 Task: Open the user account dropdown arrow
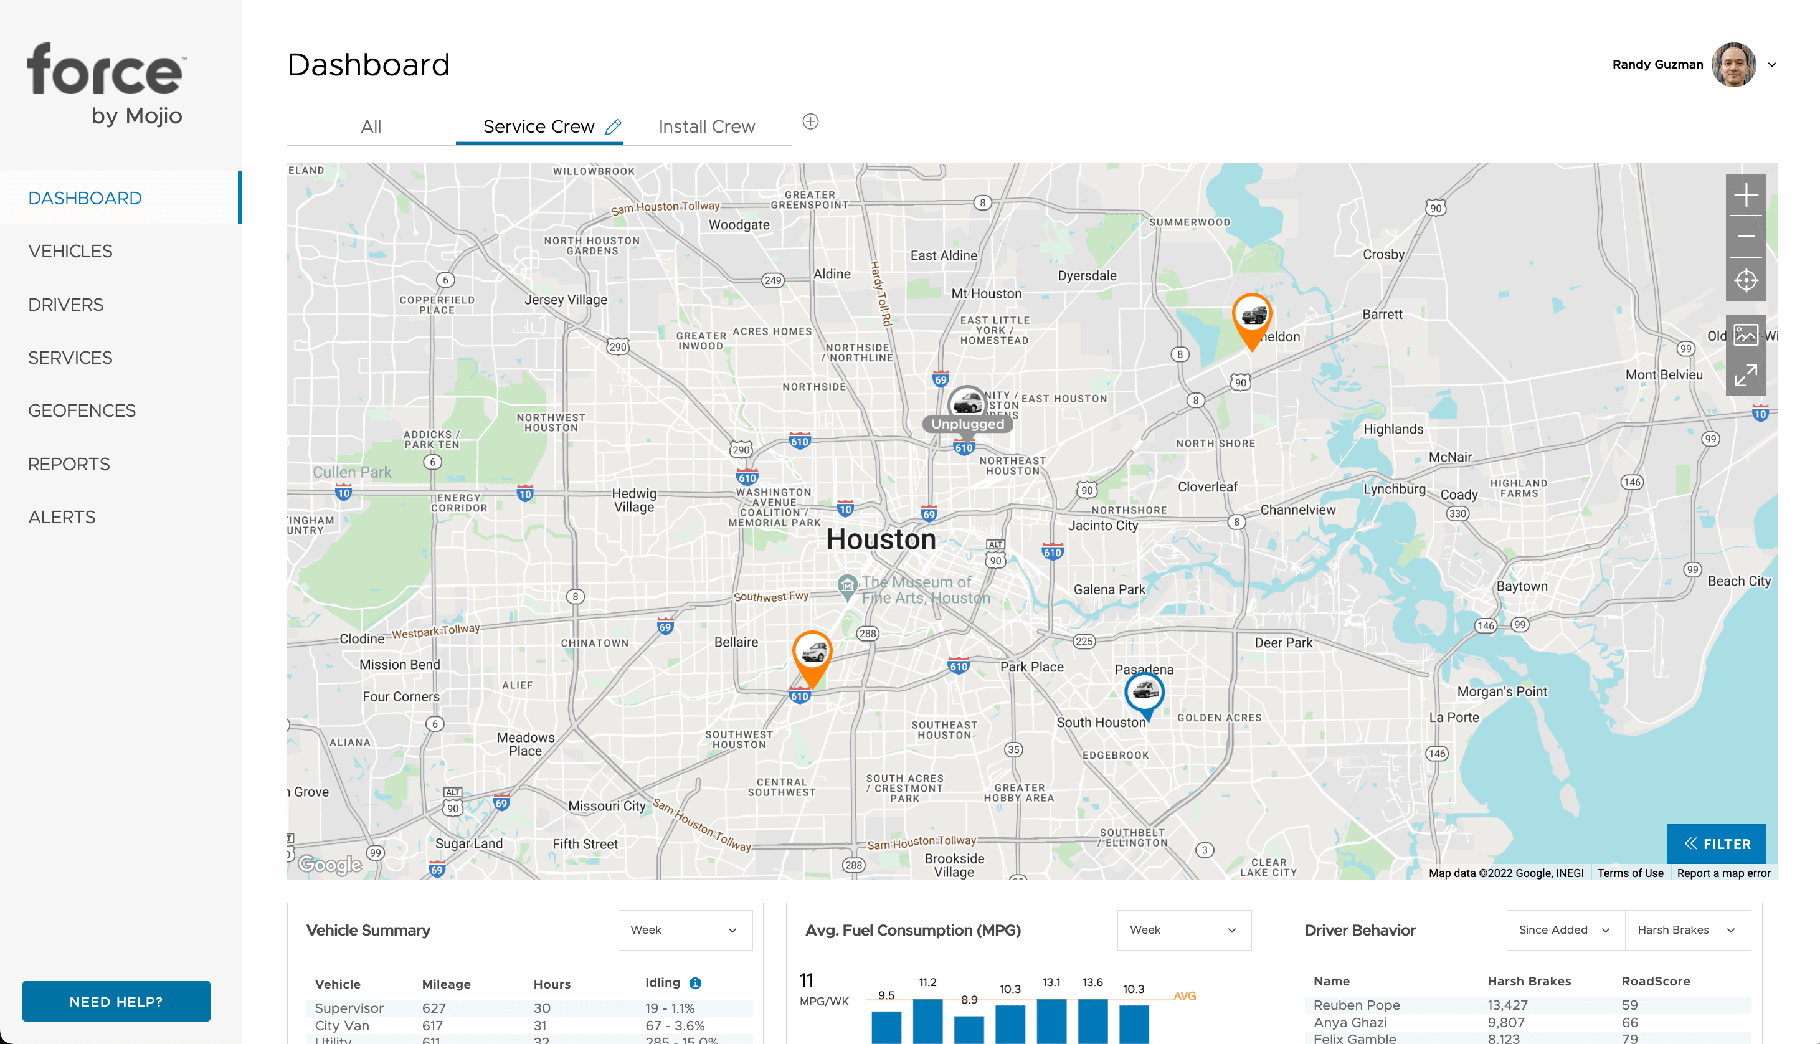point(1771,65)
